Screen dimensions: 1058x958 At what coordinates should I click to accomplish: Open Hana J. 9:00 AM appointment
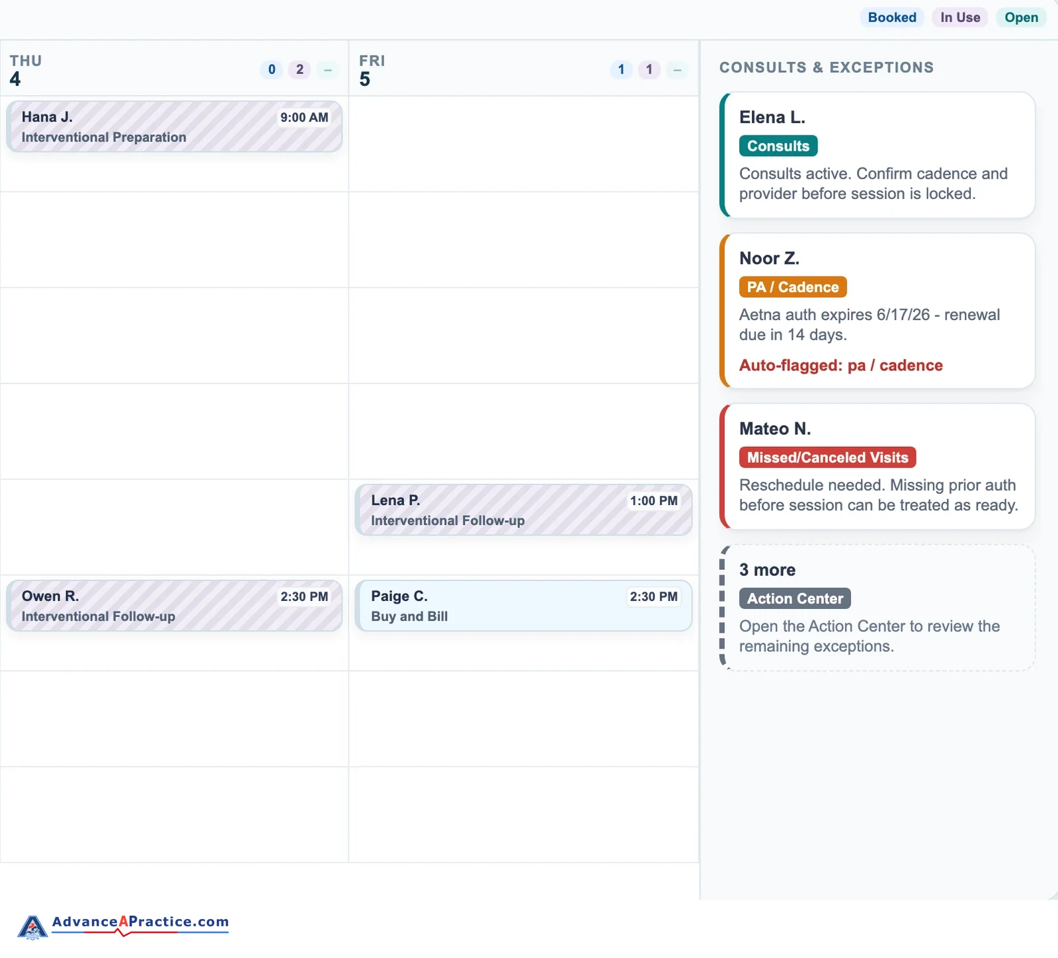tap(175, 126)
